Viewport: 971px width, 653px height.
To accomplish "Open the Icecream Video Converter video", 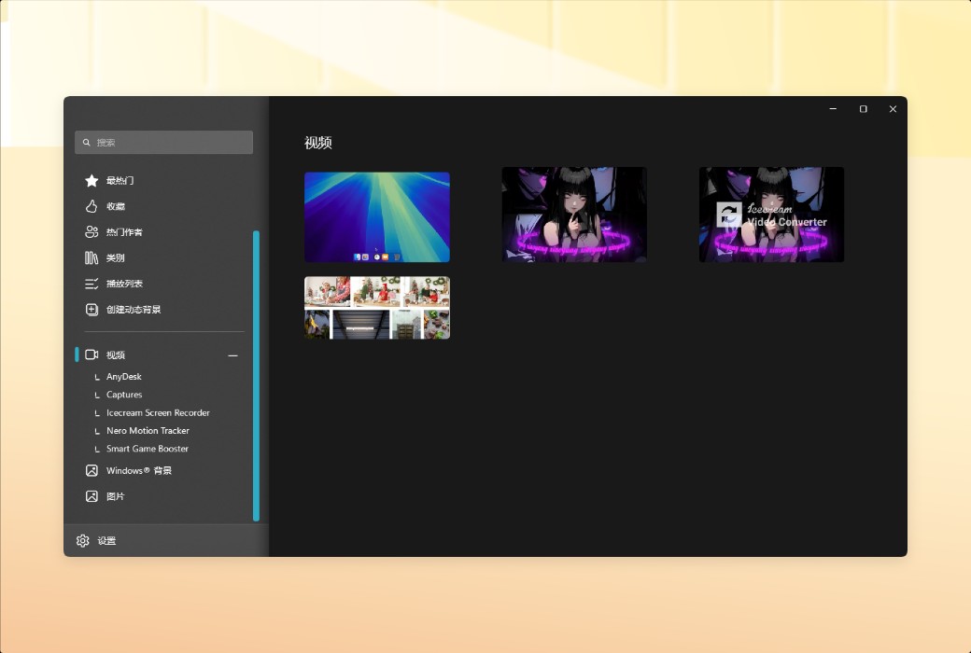I will 771,215.
